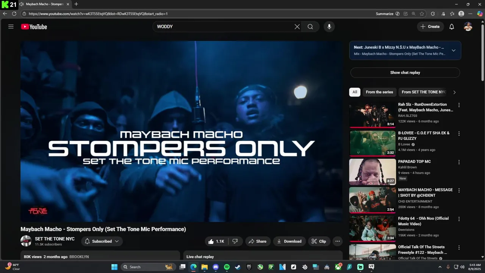Open options for Rah Slz video
Image resolution: width=485 pixels, height=273 pixels.
click(459, 105)
